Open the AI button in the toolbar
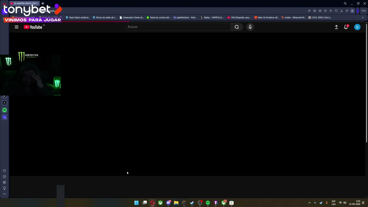 (x=364, y=11)
